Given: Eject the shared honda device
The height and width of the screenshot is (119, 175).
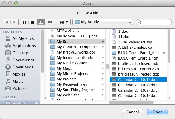Looking at the screenshot, I should click(36, 103).
